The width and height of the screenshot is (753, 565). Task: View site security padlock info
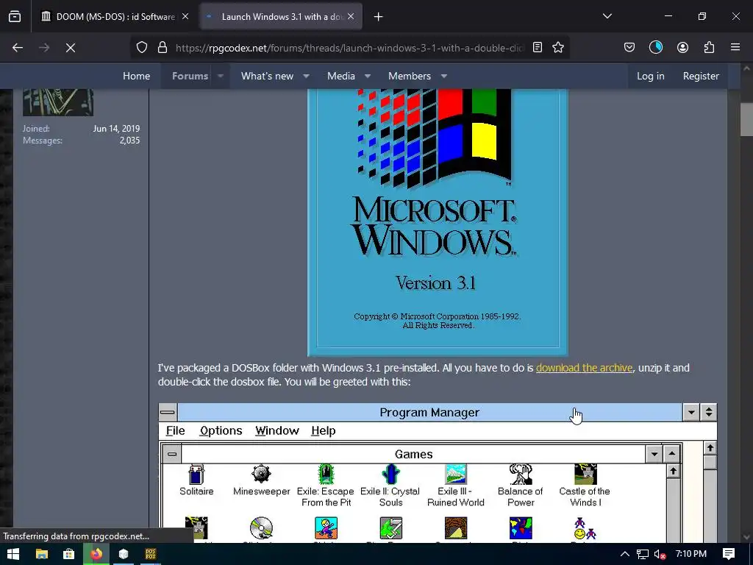[163, 48]
